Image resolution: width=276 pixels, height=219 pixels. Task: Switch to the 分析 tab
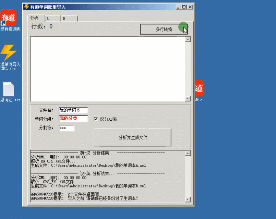point(36,18)
